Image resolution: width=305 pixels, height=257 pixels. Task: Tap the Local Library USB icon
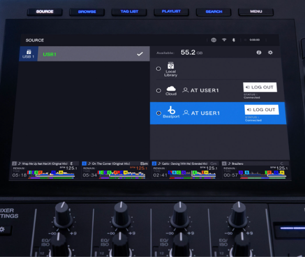[171, 66]
